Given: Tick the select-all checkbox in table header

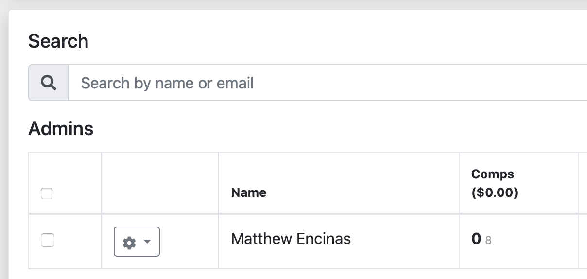Looking at the screenshot, I should (x=47, y=193).
